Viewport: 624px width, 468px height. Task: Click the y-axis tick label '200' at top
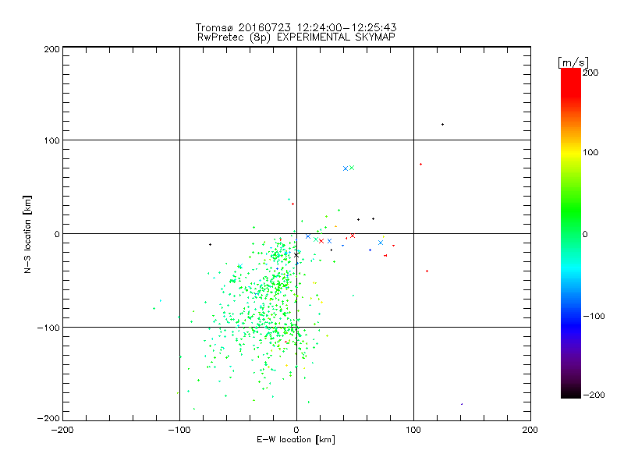point(51,50)
